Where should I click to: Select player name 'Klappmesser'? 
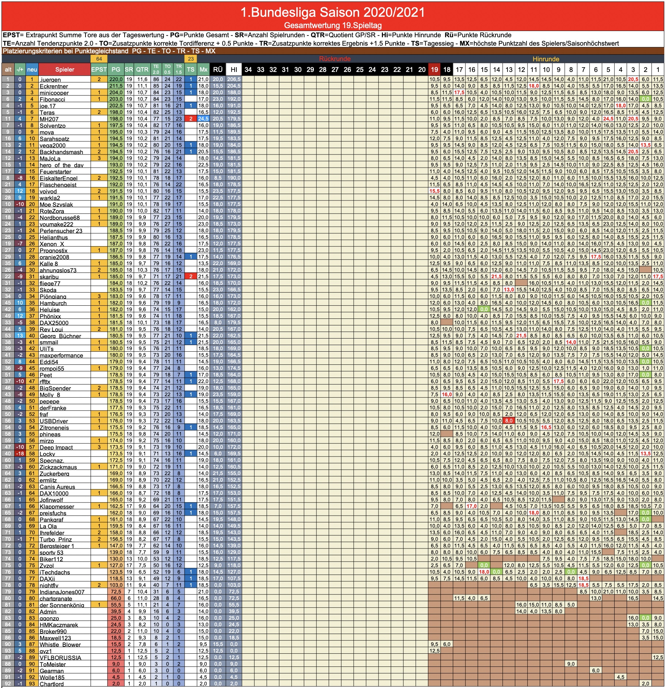57,507
